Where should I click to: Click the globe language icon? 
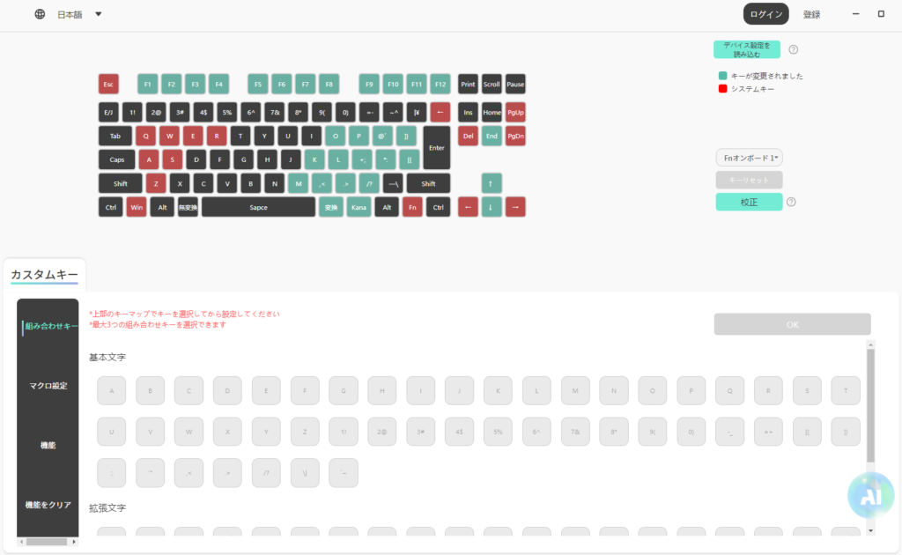point(40,14)
